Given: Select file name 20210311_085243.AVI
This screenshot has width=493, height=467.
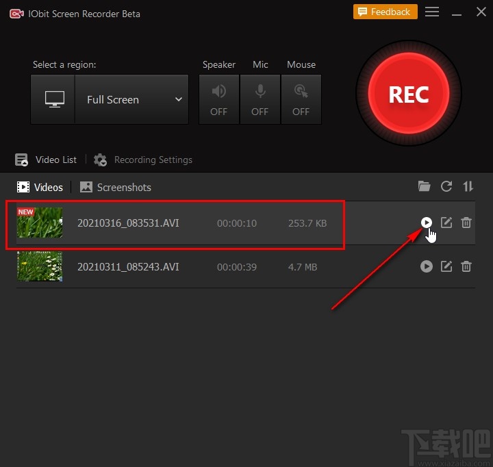Looking at the screenshot, I should click(x=128, y=267).
